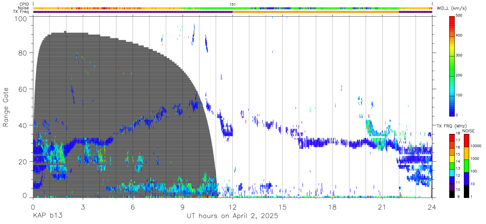Select the Noise strip above the plot
This screenshot has height=224, width=486.
pos(232,8)
